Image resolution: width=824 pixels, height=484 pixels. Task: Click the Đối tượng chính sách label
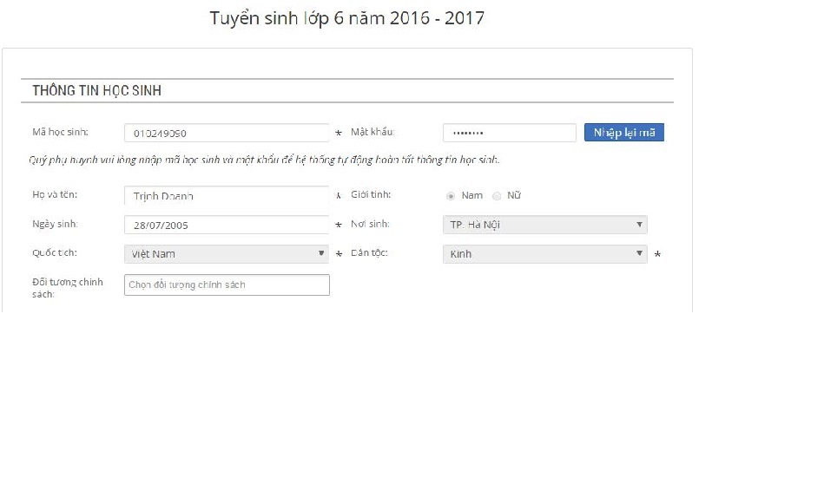67,288
